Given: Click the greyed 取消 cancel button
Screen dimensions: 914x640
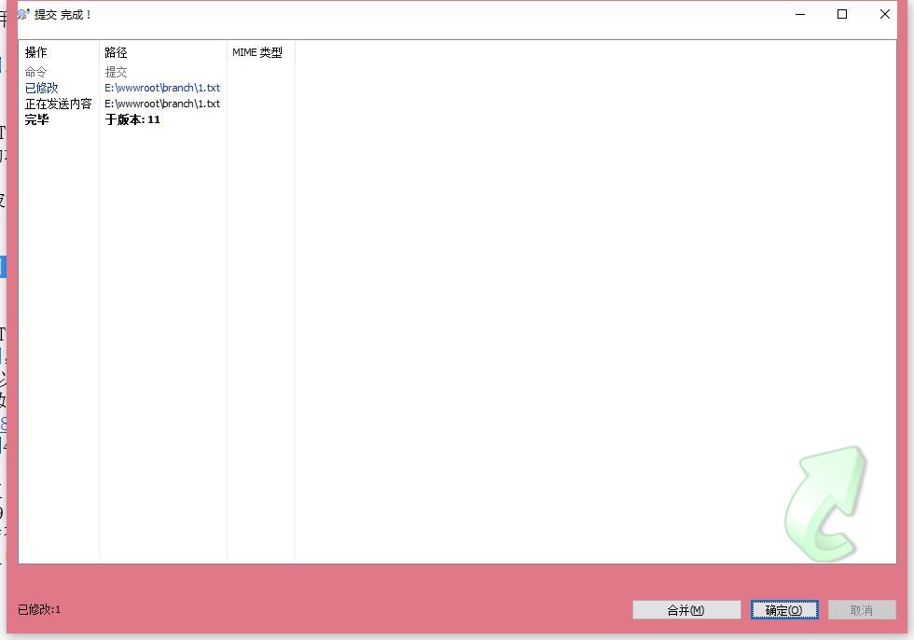Looking at the screenshot, I should (x=862, y=610).
